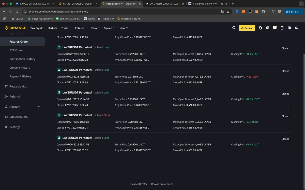This screenshot has height=190, width=305.
Task: Click LAYER coin icon on the Short position
Action: coord(59,115)
